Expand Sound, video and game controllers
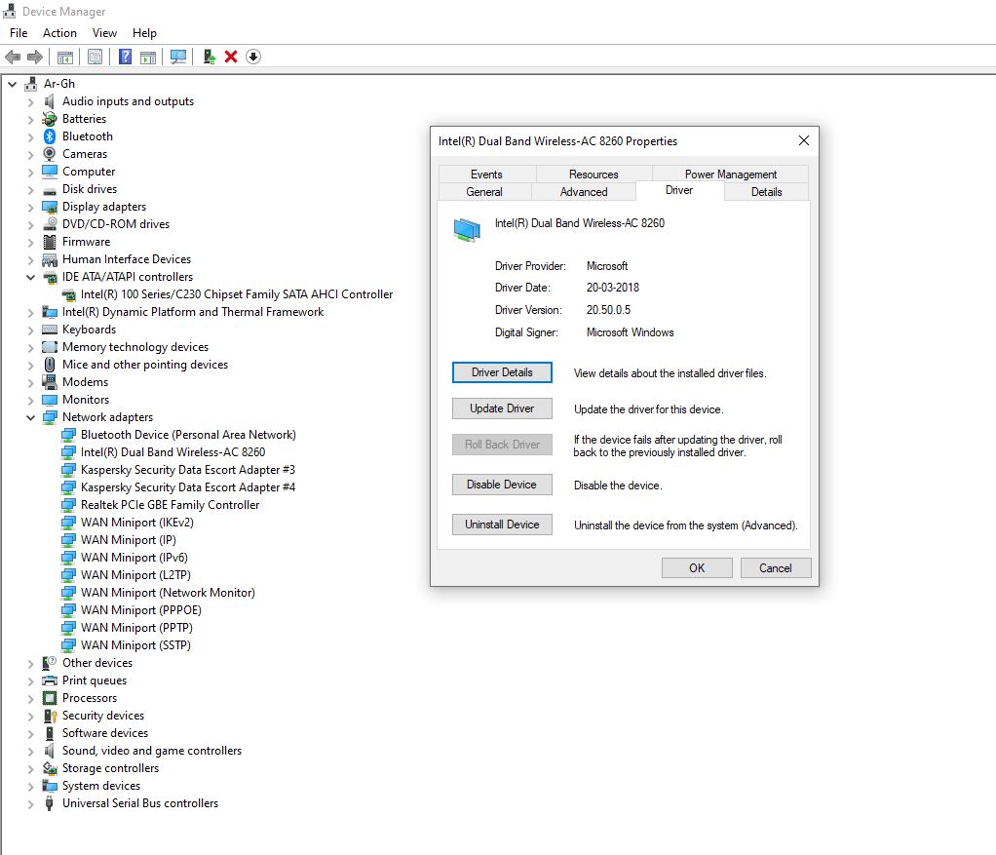The width and height of the screenshot is (996, 855). 30,751
